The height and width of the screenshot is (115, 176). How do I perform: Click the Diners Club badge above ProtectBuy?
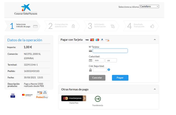tap(45, 92)
